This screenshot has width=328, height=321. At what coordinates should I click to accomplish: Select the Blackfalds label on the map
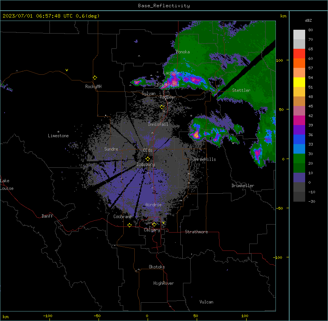[168, 85]
